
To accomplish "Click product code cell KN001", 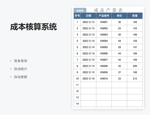I will 104,22.
